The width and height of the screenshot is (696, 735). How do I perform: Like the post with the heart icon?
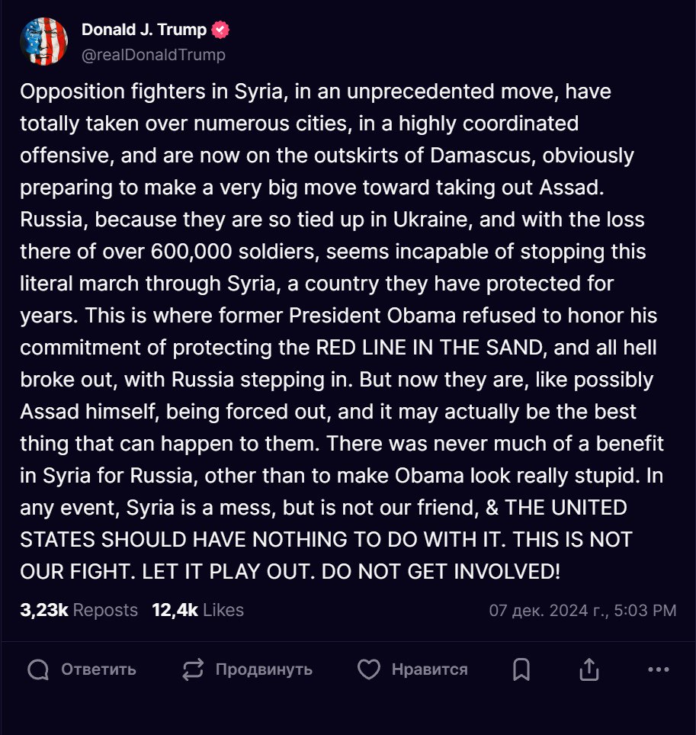coord(369,669)
